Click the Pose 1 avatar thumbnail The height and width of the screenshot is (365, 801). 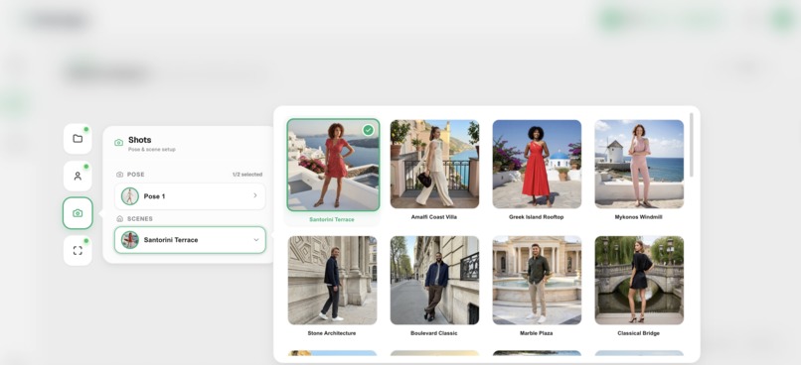click(x=130, y=196)
